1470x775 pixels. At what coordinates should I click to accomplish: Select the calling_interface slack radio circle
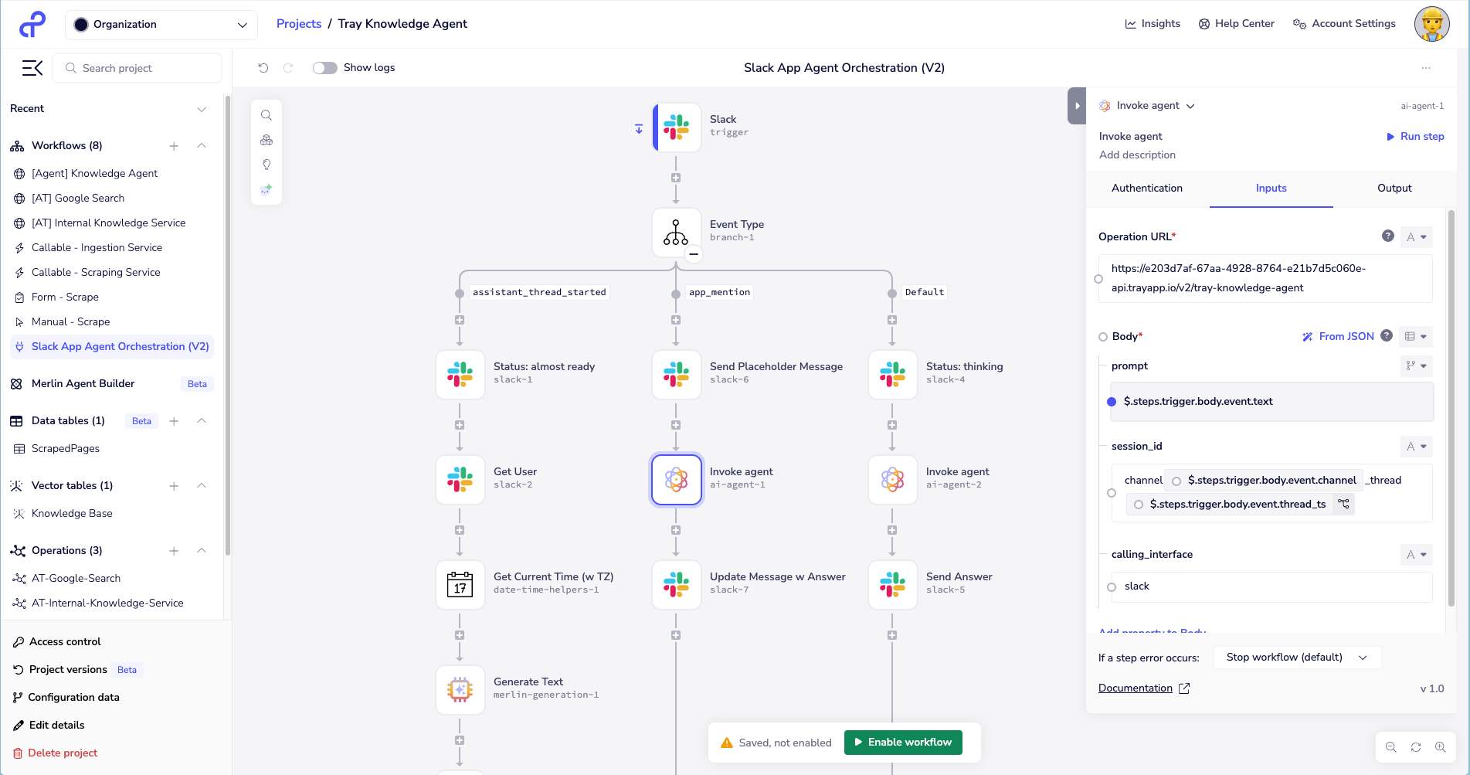tap(1112, 587)
